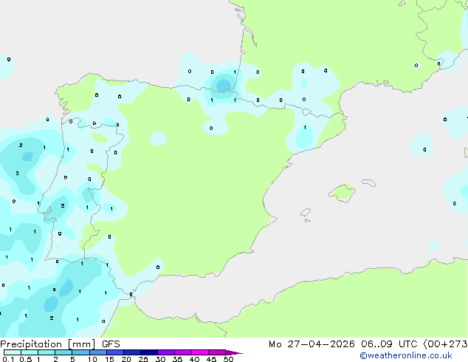
Task: Click the date 'Mo 27-04-2026' text
Action: coord(312,344)
